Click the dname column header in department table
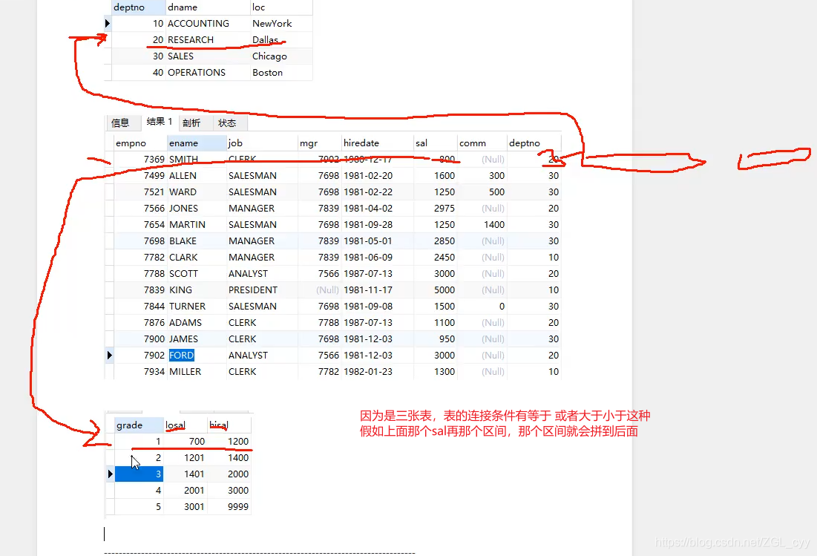Viewport: 817px width, 556px height. 208,7
